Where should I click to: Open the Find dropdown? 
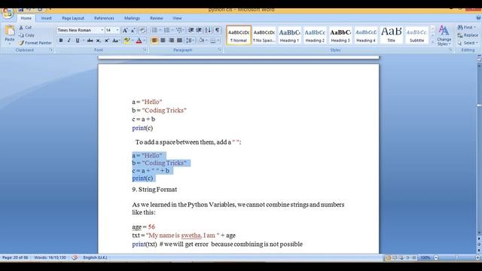click(x=467, y=27)
